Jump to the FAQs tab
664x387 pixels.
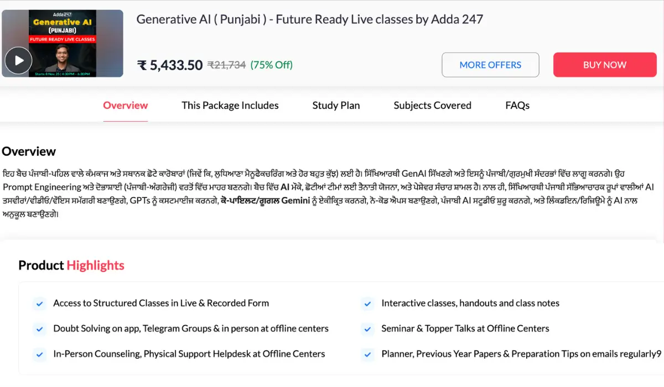[x=517, y=105]
